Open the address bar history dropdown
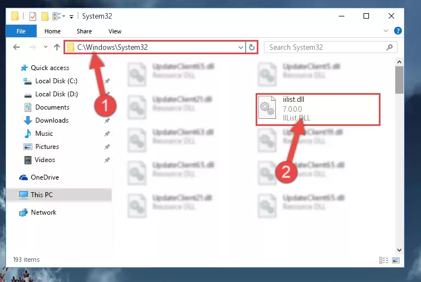 [240, 48]
